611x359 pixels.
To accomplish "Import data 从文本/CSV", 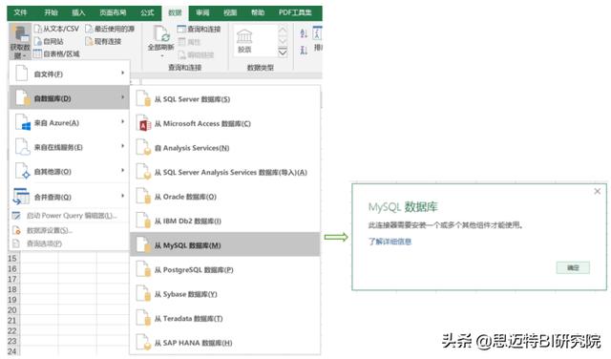I will point(56,29).
